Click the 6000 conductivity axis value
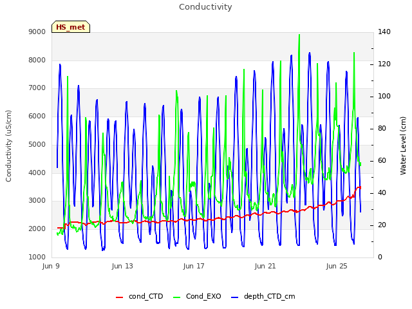This screenshot has width=412, height=309. tap(37, 116)
